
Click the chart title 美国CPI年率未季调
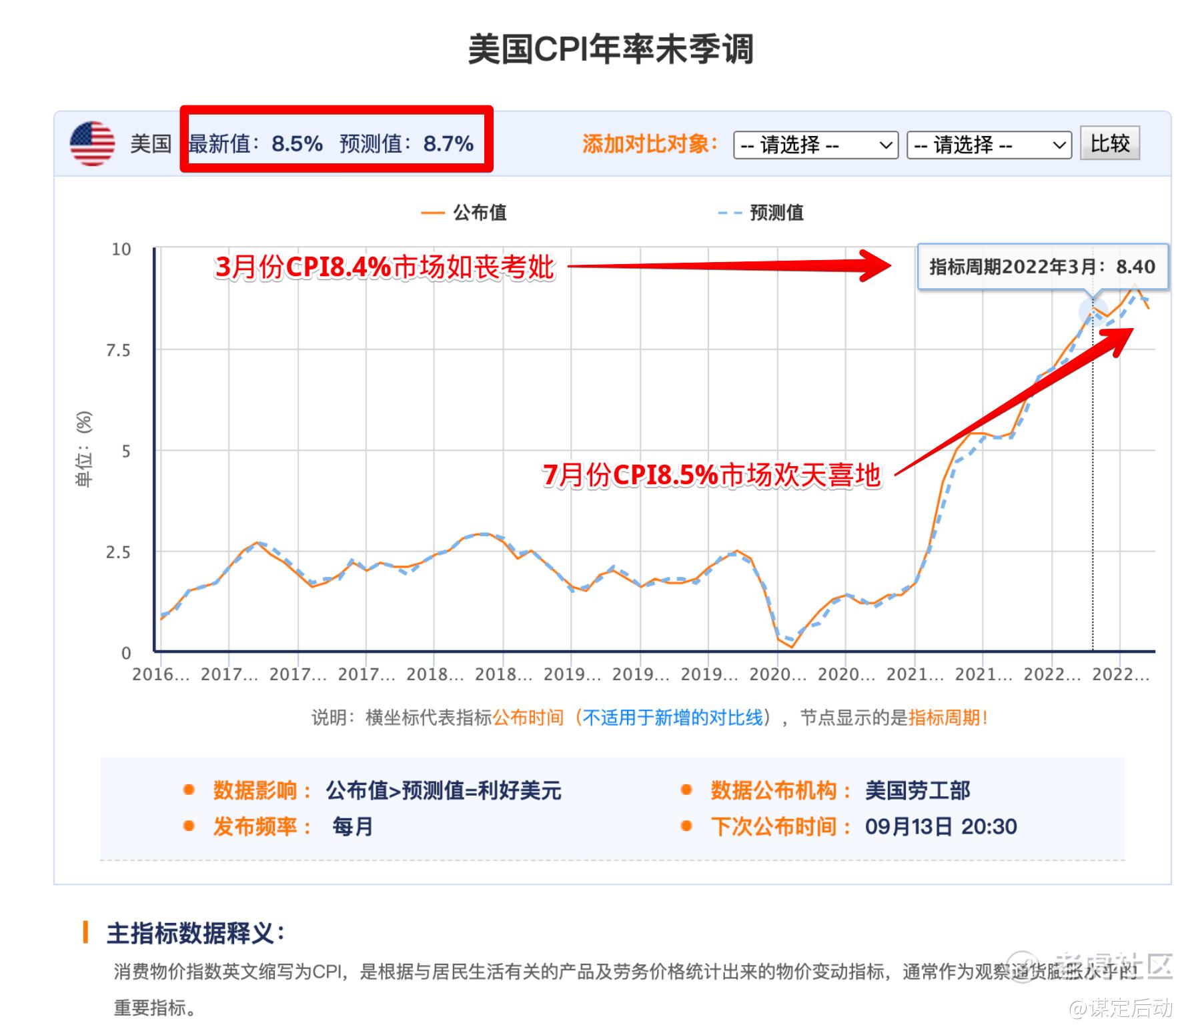point(610,49)
